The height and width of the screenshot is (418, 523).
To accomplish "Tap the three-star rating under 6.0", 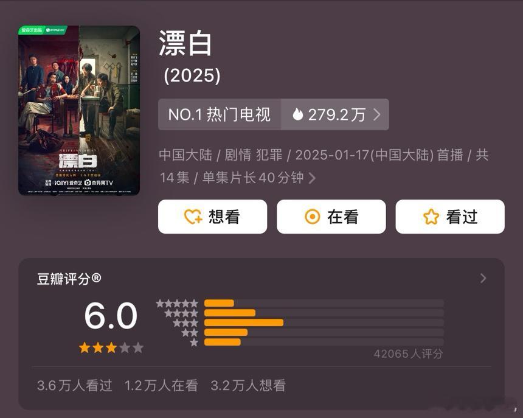I will coord(111,347).
